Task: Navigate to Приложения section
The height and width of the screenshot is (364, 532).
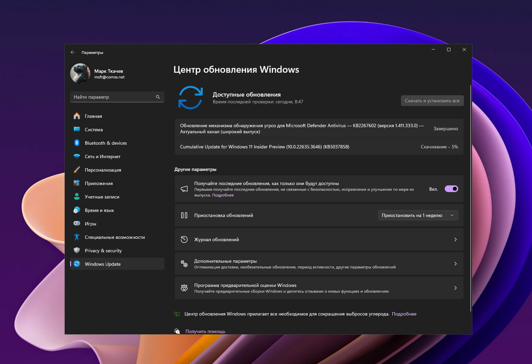Action: pyautogui.click(x=117, y=183)
